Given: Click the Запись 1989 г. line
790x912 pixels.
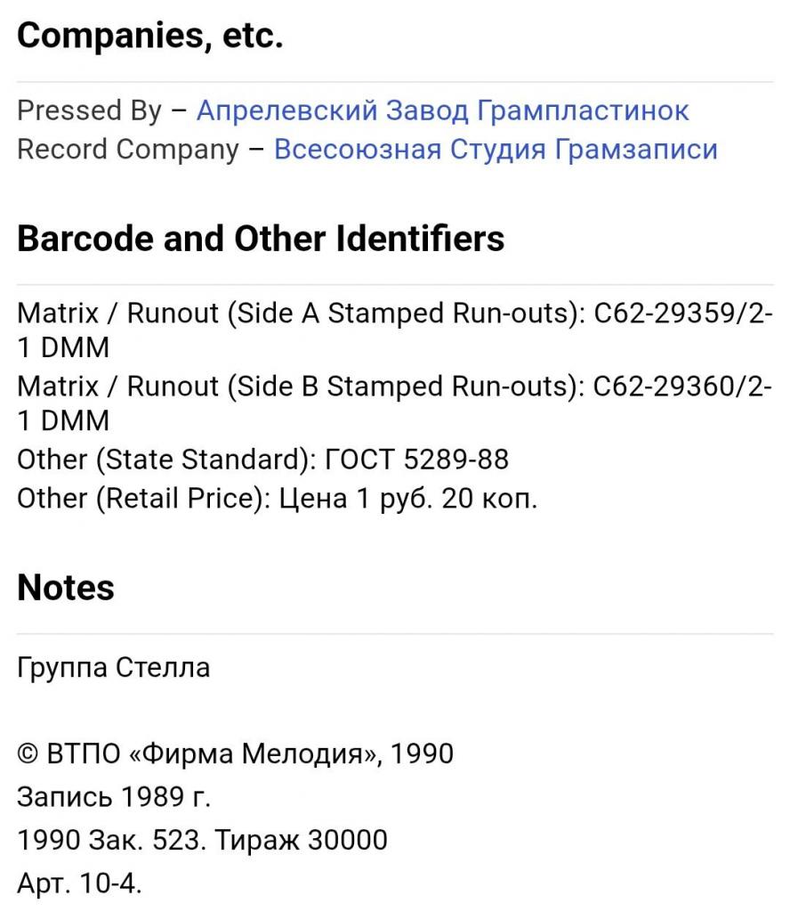Looking at the screenshot, I should pyautogui.click(x=114, y=797).
